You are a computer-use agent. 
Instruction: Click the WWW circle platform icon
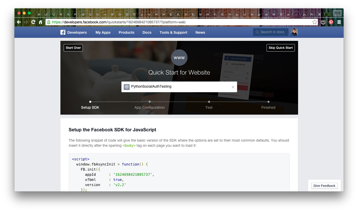coord(179,58)
